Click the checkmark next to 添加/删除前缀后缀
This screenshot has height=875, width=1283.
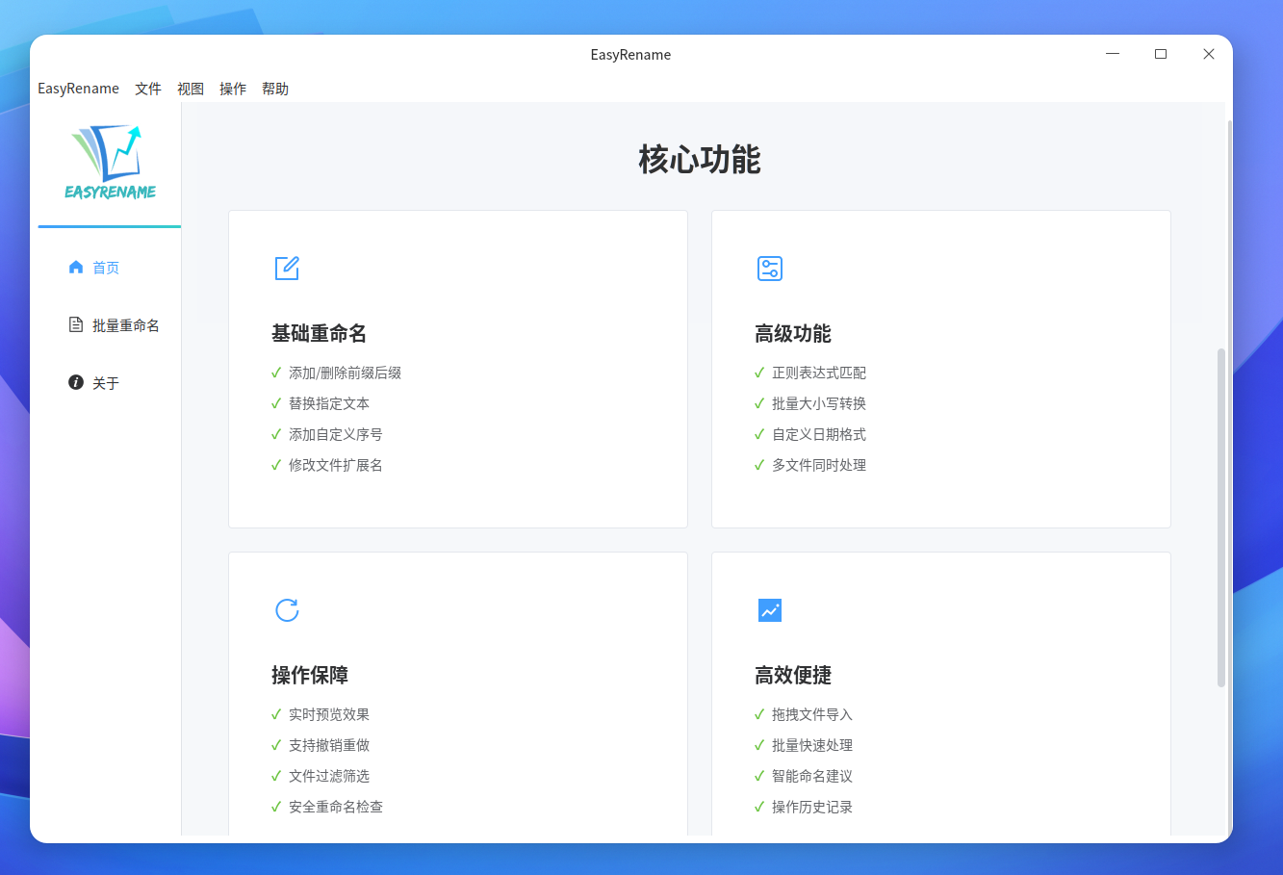[276, 373]
